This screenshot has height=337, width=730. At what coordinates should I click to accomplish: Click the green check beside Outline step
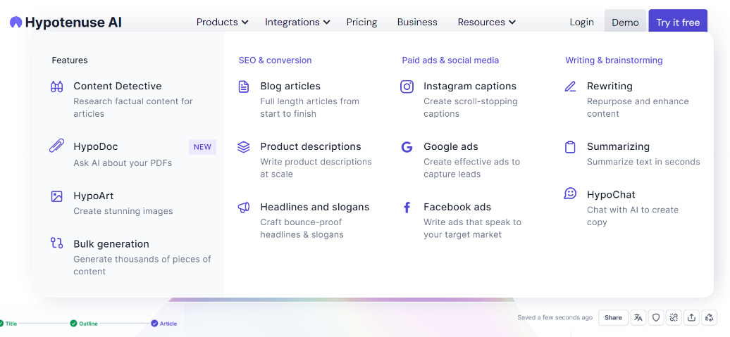[x=73, y=324]
